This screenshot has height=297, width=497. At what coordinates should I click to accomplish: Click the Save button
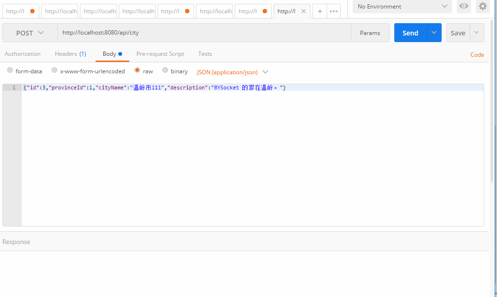coord(458,33)
